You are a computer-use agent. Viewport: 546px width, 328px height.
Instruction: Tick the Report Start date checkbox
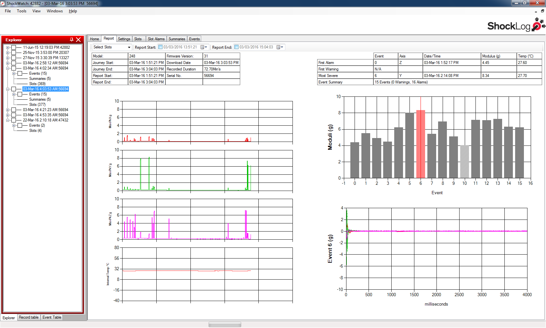tap(161, 47)
